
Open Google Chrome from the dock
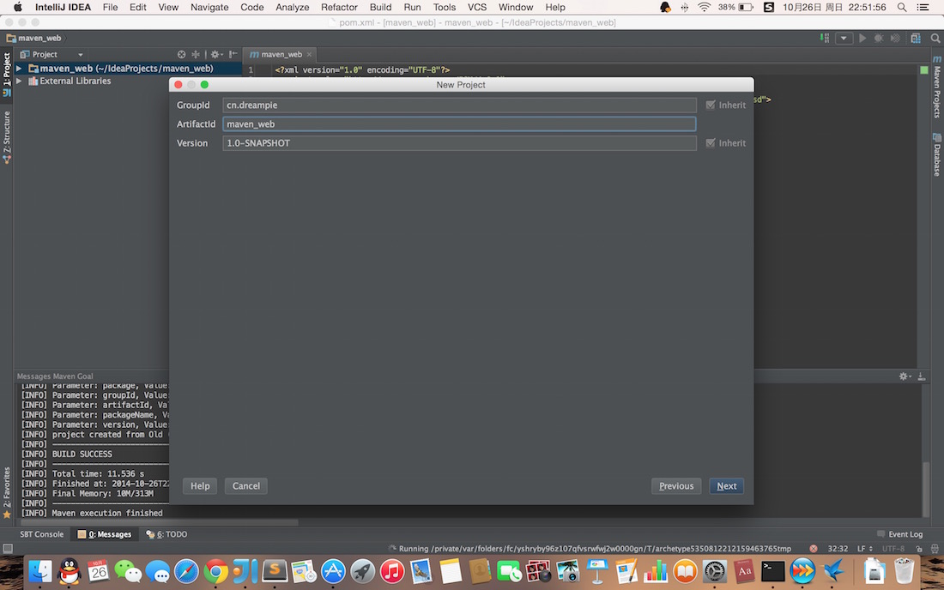[215, 571]
